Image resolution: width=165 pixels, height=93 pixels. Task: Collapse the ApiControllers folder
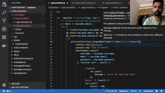(x=27, y=18)
